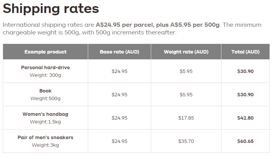Viewport: 276px width, 159px height.
Task: Click the Weight: 300g text
Action: [45, 75]
